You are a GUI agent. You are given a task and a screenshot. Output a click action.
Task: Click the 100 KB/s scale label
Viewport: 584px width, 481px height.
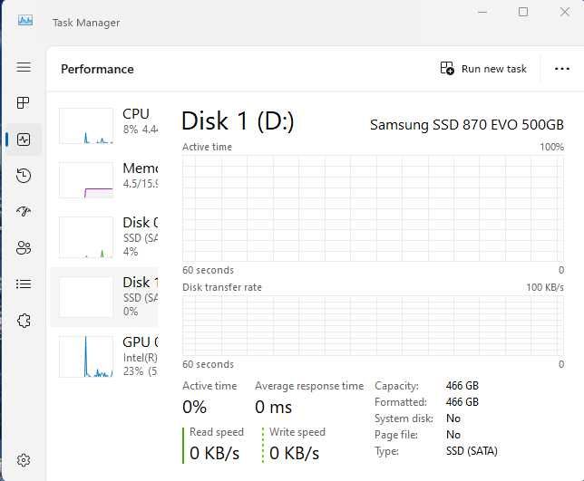point(545,287)
